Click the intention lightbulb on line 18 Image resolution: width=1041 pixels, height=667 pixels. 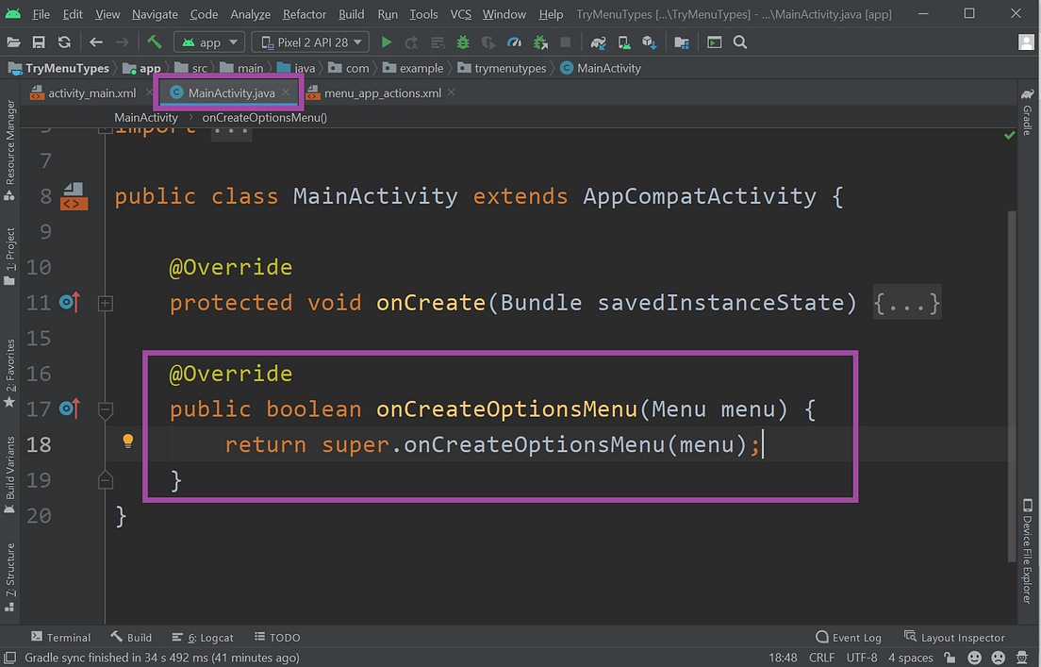coord(128,442)
